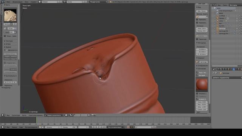Viewport: 242px width, 136px height.
Task: Collapse the Кисть brush panel
Action: [7, 5]
